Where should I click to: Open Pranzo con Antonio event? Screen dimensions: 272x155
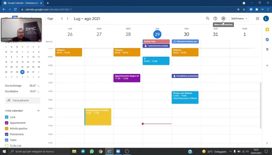click(x=185, y=98)
